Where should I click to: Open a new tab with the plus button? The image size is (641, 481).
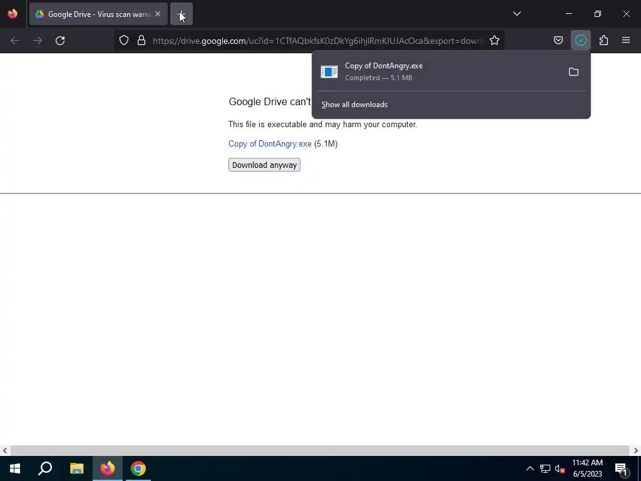tap(182, 14)
